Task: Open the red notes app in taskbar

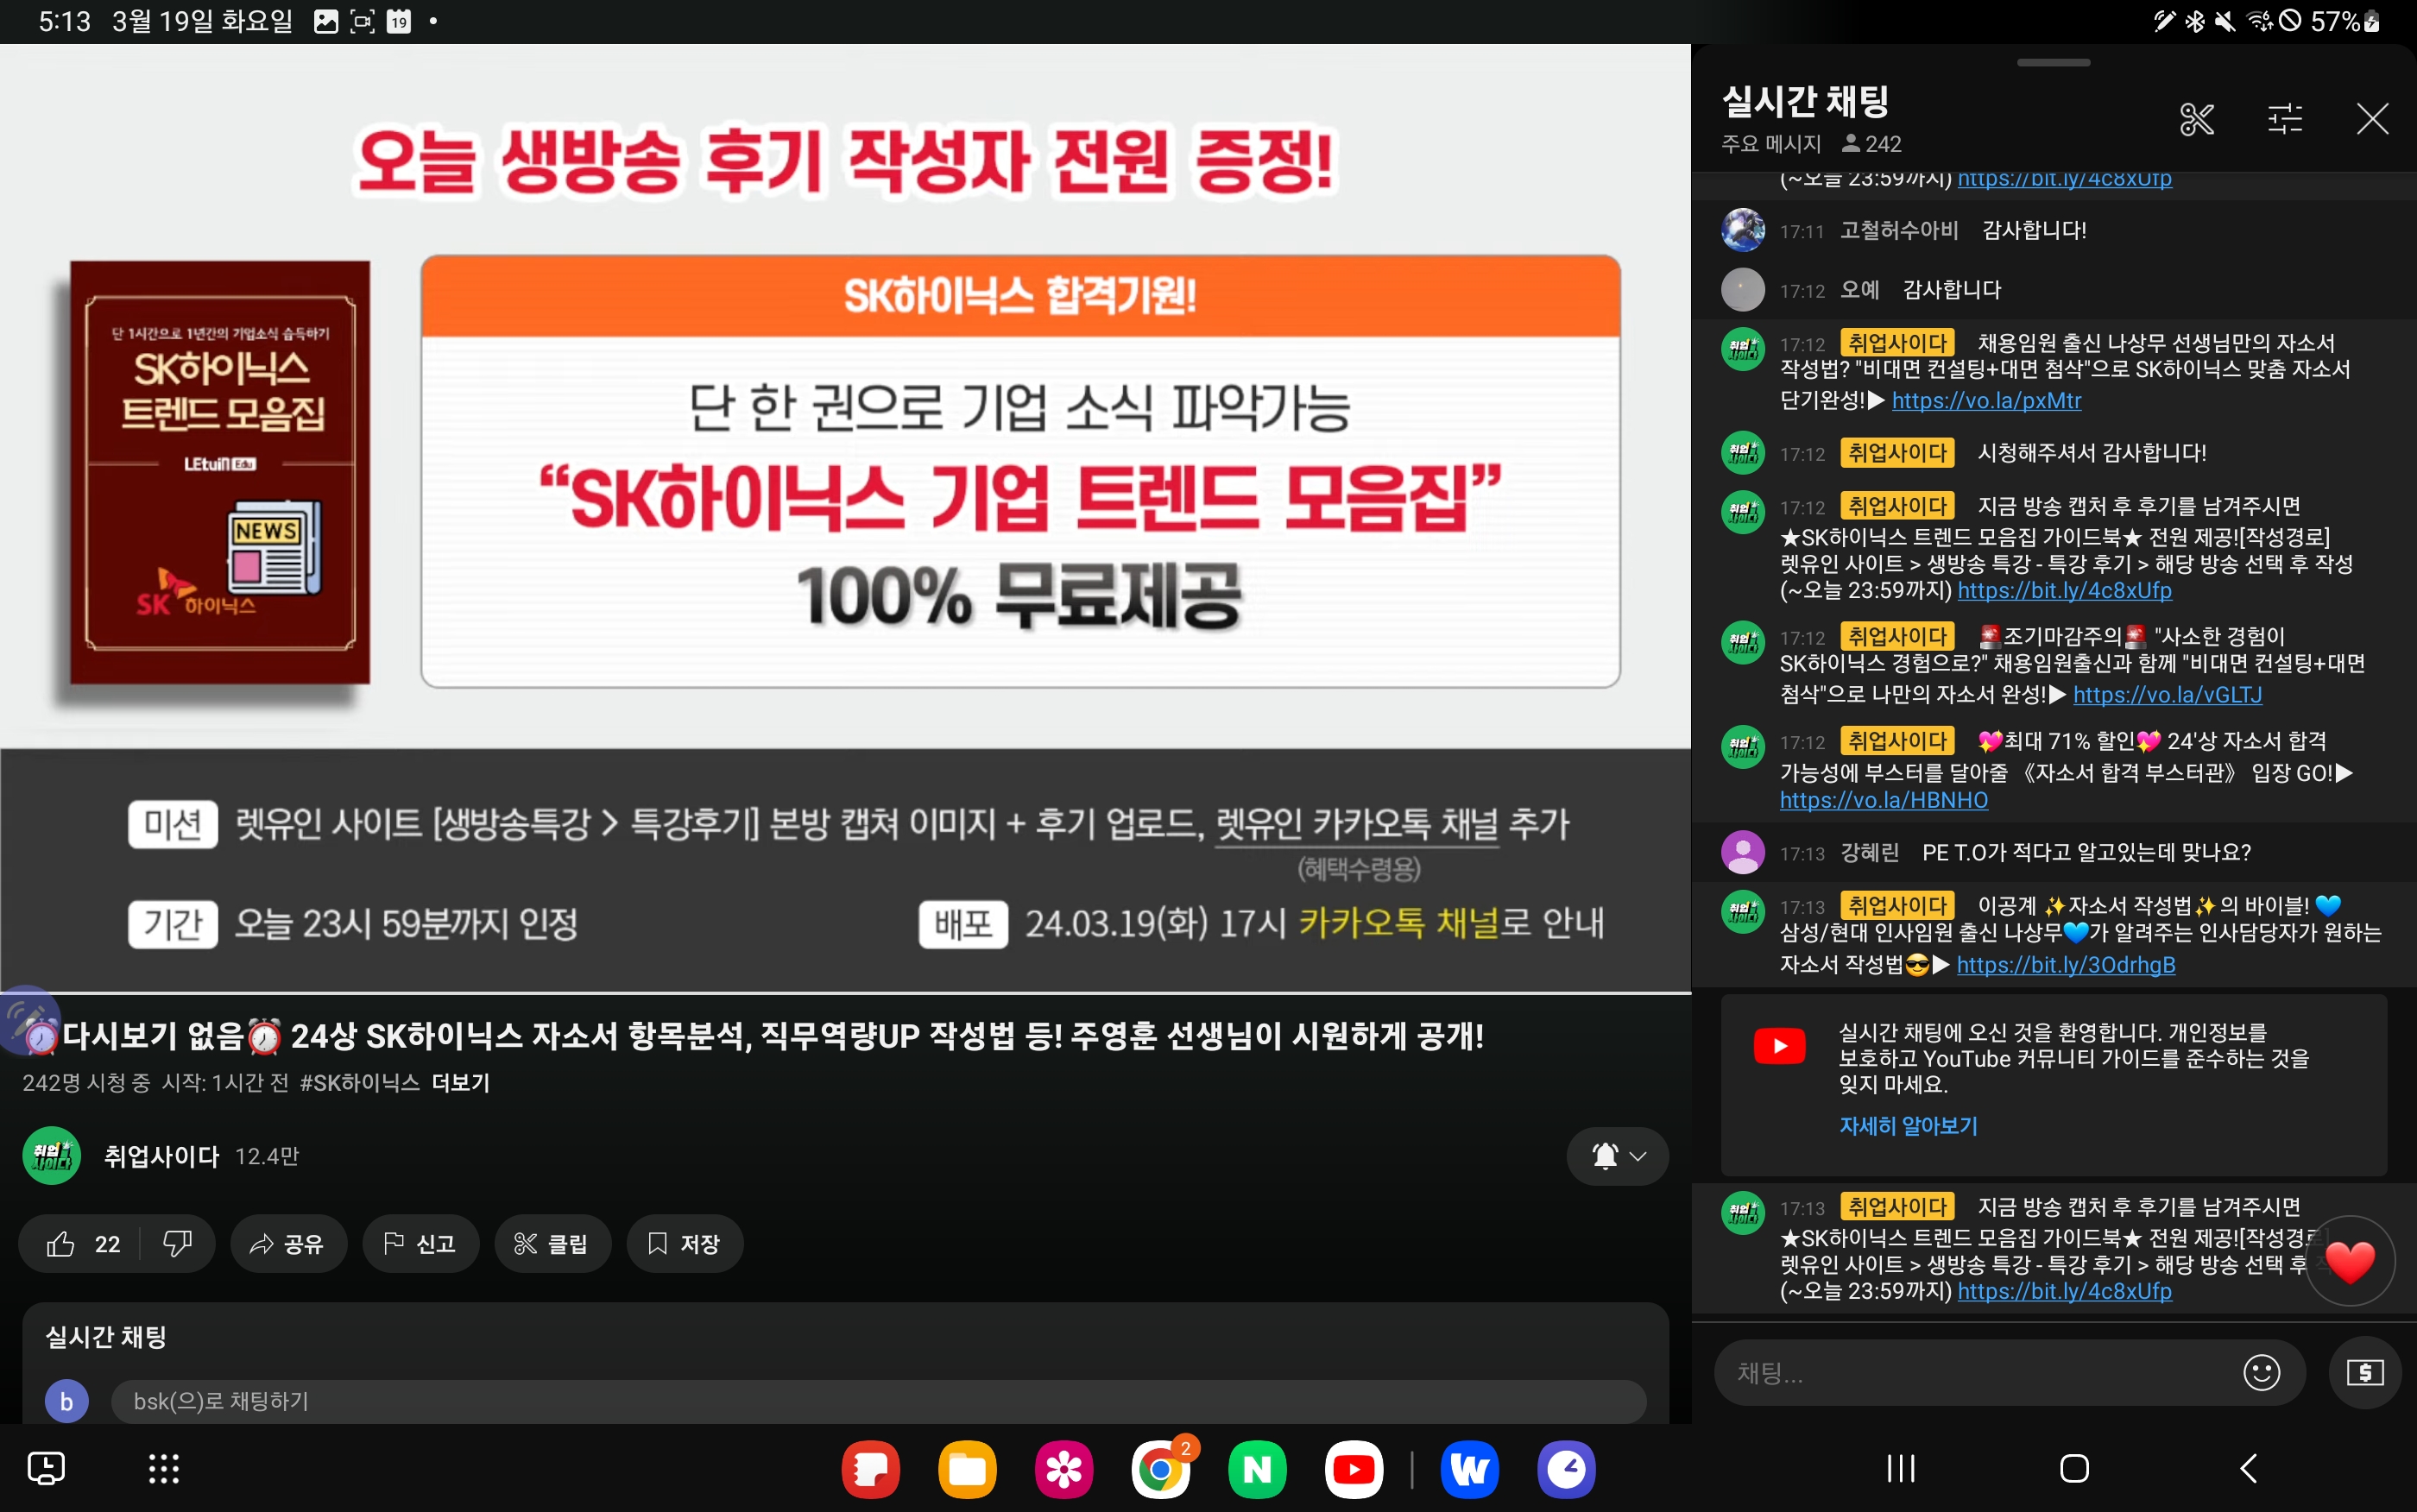Action: point(870,1469)
